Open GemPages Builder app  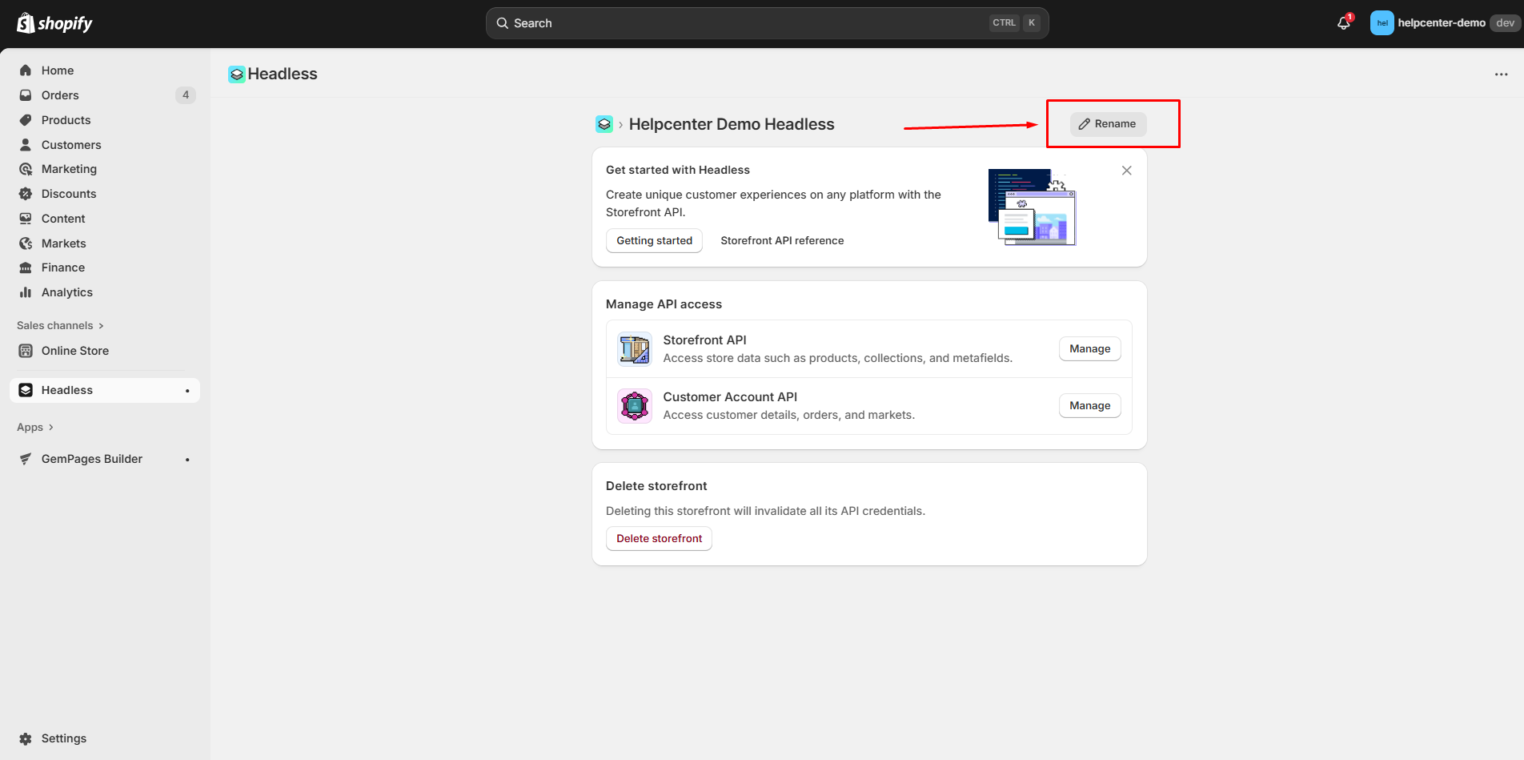pyautogui.click(x=91, y=459)
